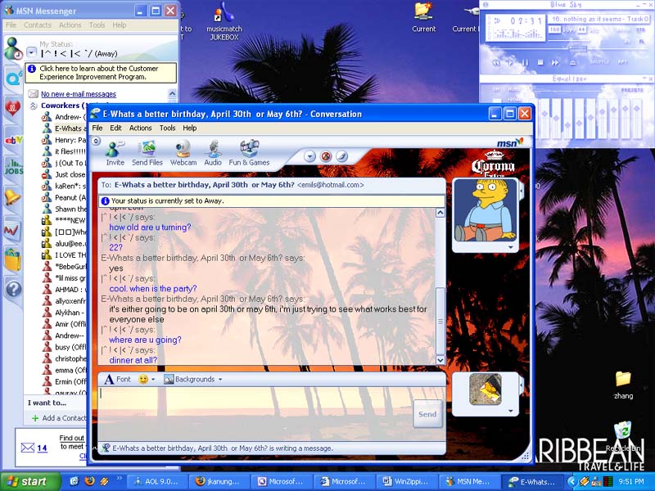Image resolution: width=655 pixels, height=491 pixels.
Task: Click the Block contact icon in the toolbar
Action: click(326, 155)
